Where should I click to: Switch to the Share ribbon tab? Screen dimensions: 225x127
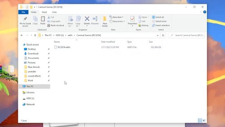(x=44, y=12)
